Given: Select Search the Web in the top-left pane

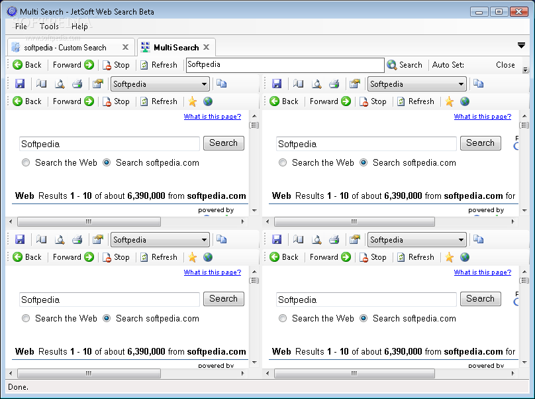Looking at the screenshot, I should click(26, 162).
